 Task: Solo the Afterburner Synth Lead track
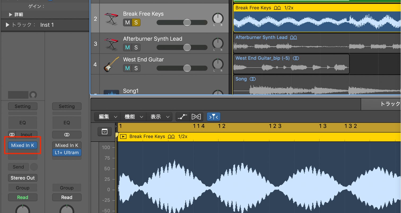pyautogui.click(x=136, y=47)
